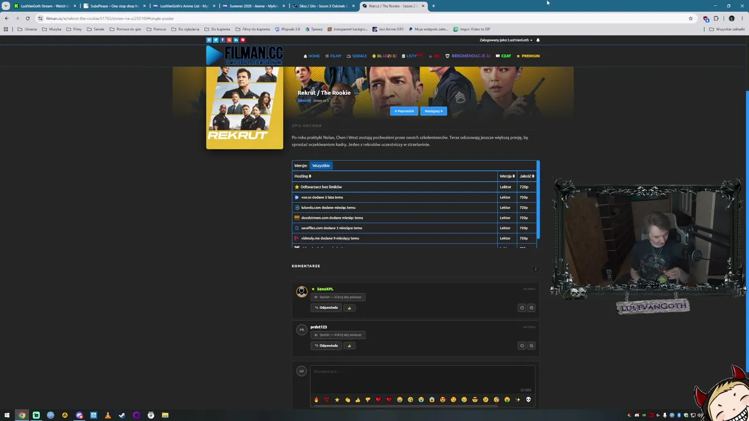The image size is (749, 421).
Task: Insert the thumbs down emoji
Action: pos(367,400)
